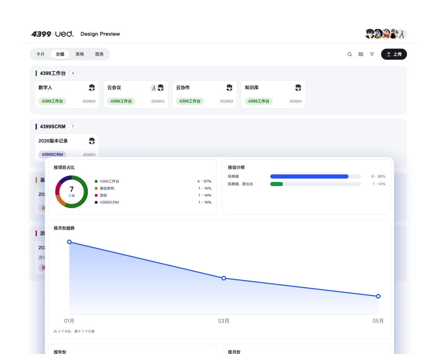Viewport: 437px width, 354px height.
Task: Open the 数字人 card
Action: pos(67,94)
